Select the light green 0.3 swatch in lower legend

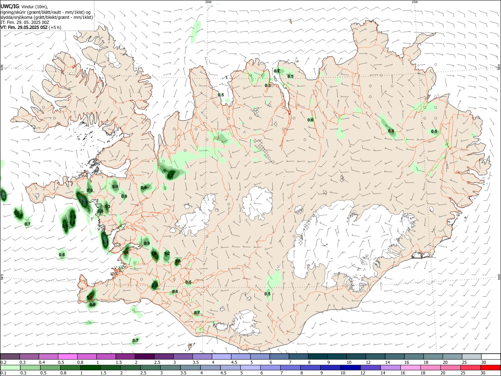pos(30,367)
